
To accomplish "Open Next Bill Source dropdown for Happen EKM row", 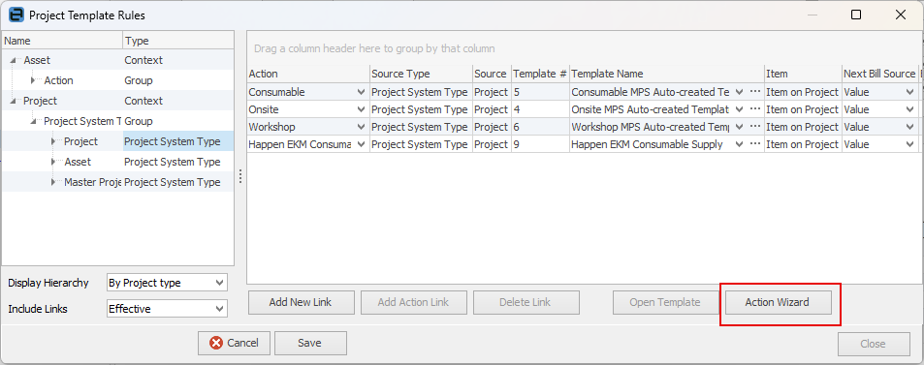I will click(x=909, y=144).
